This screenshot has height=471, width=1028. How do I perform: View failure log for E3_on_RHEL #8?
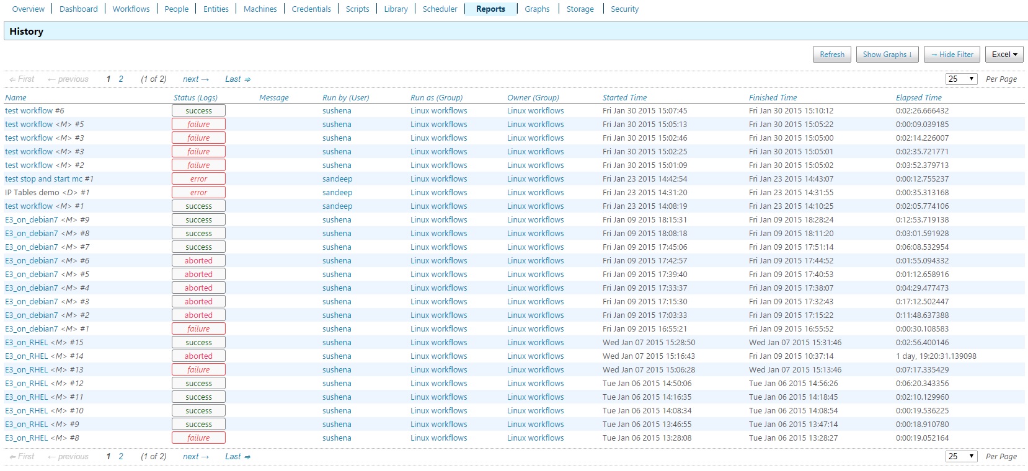pyautogui.click(x=198, y=438)
